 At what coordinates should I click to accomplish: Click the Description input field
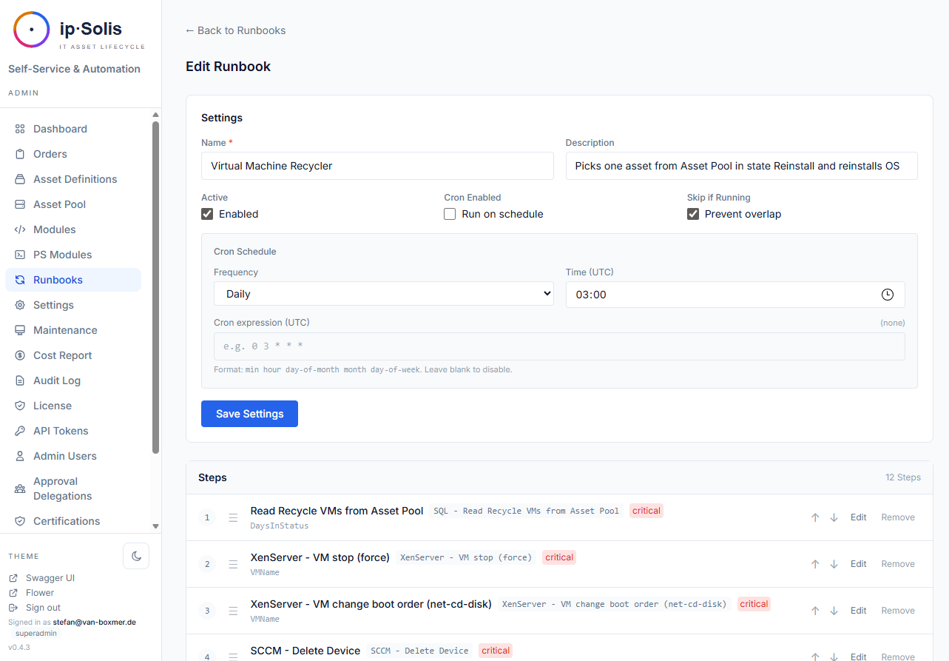pyautogui.click(x=741, y=166)
